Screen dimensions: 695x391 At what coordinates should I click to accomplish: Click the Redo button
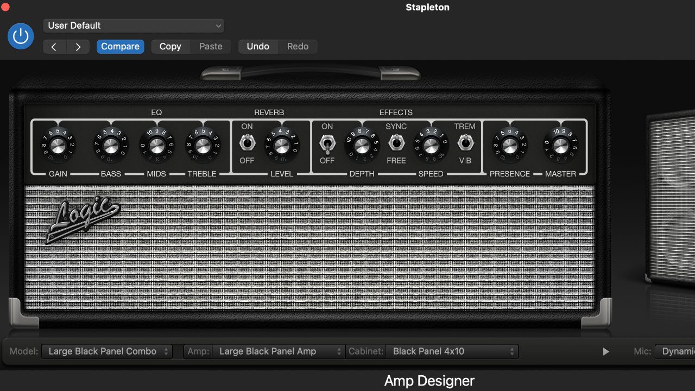tap(298, 47)
